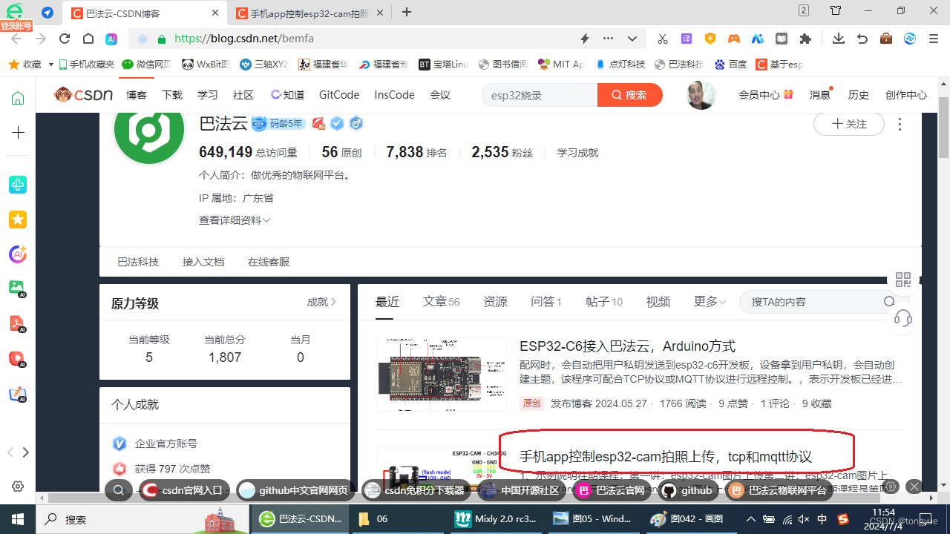The width and height of the screenshot is (950, 534).
Task: Open 博客 in CSDN navigation
Action: (137, 95)
